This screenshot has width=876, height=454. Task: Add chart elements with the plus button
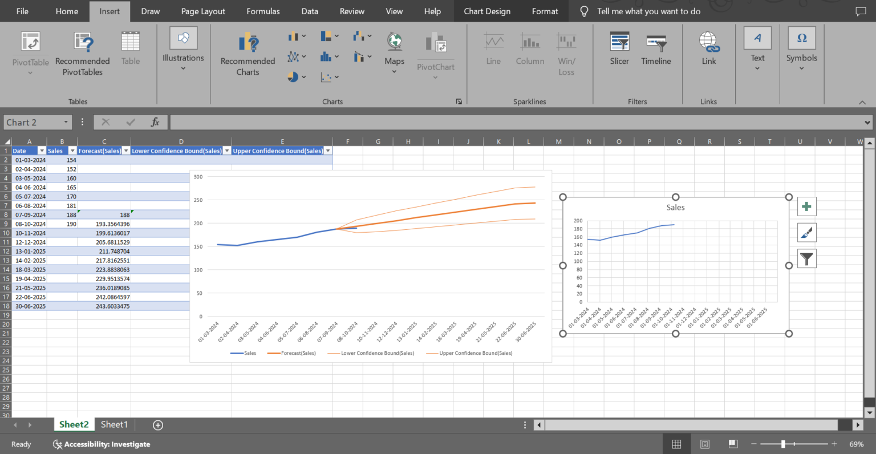point(806,206)
